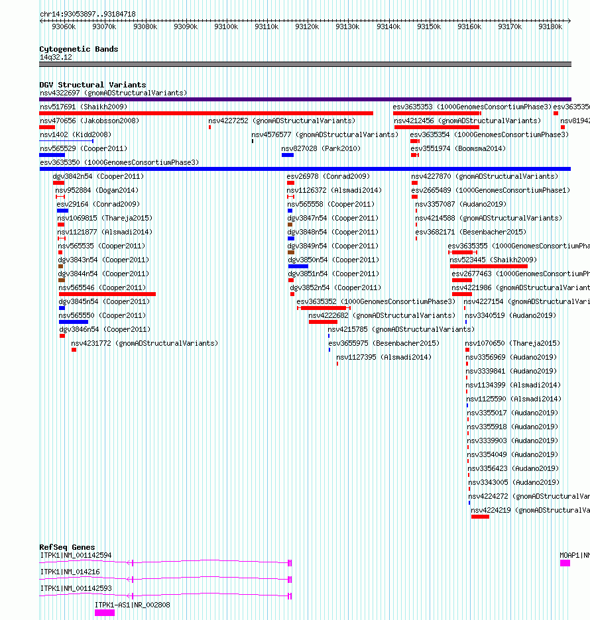The height and width of the screenshot is (620, 590).
Task: Select nsv3357087 (Audano2019) label
Action: click(x=461, y=204)
